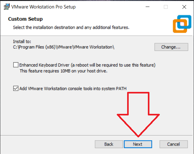The height and width of the screenshot is (154, 194).
Task: Click the 'Add VMware Workstation console tools' label
Action: pos(73,88)
